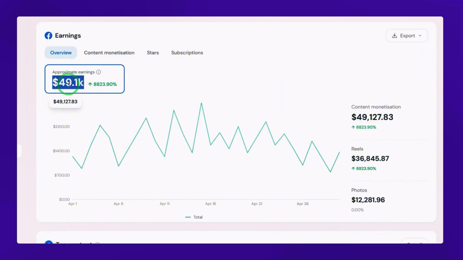Click the Photos earnings $12,281.96
Screen dimensions: 463x260
368,200
